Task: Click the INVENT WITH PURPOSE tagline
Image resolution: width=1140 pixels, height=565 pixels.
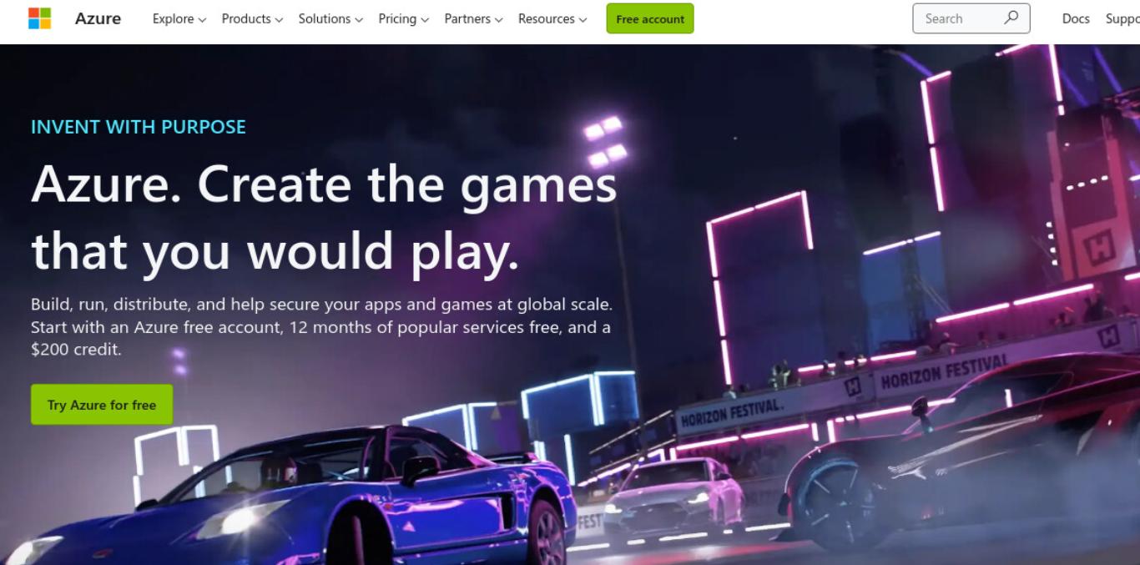Action: [x=139, y=127]
